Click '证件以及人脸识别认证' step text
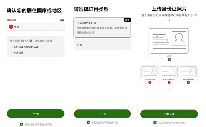 [26, 47]
